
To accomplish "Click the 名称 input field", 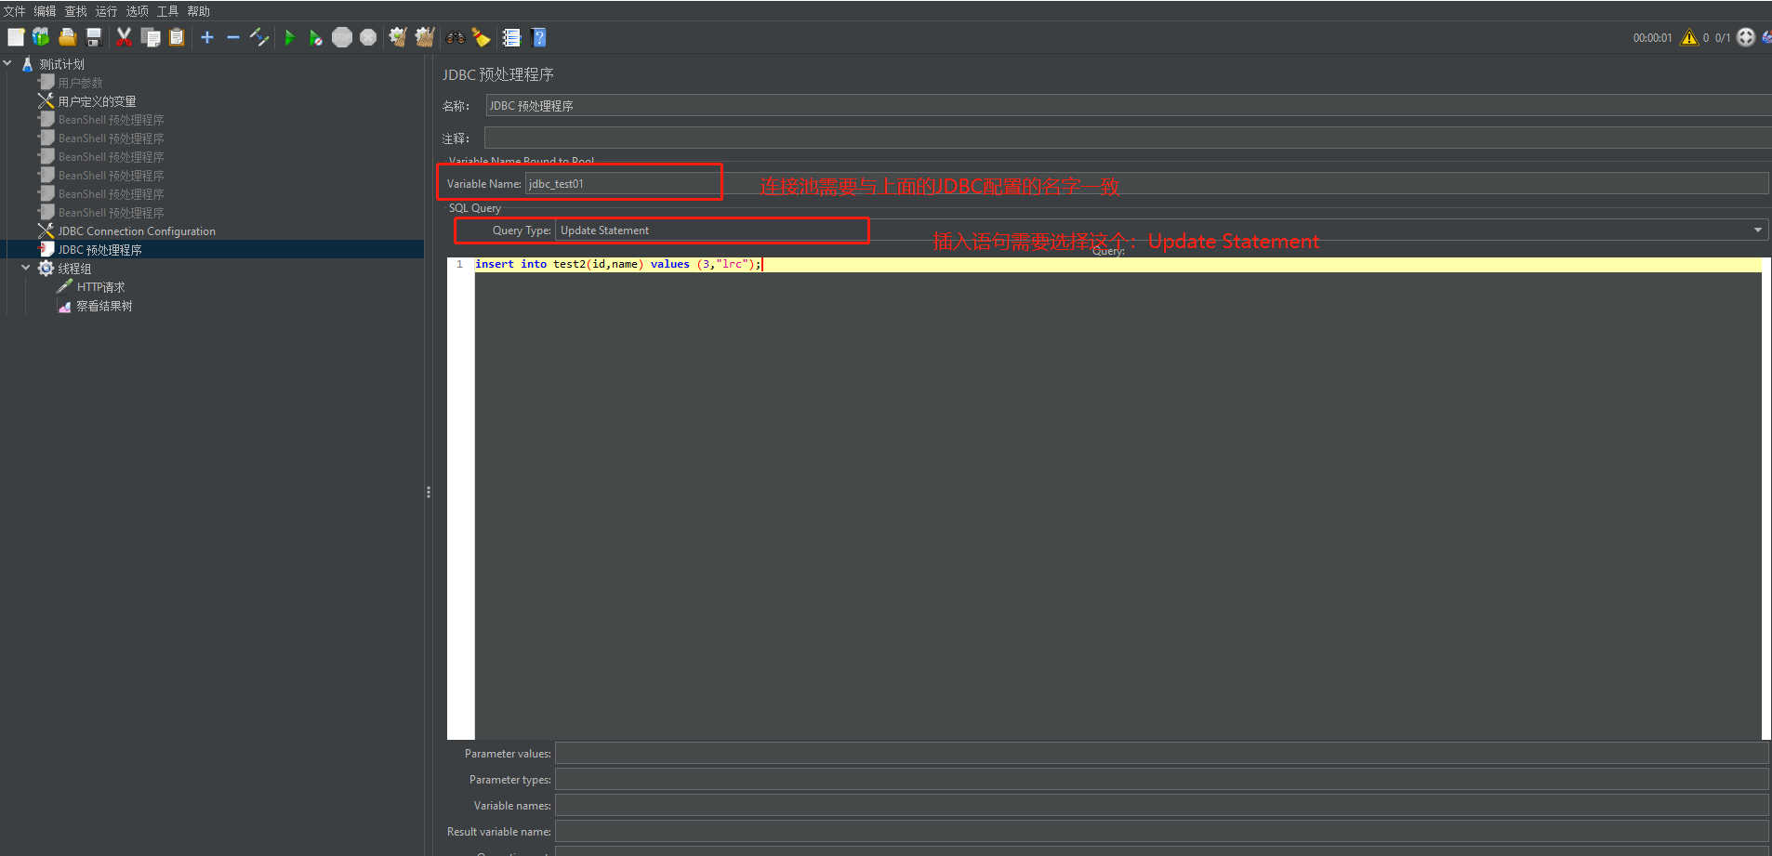I will coord(1128,105).
